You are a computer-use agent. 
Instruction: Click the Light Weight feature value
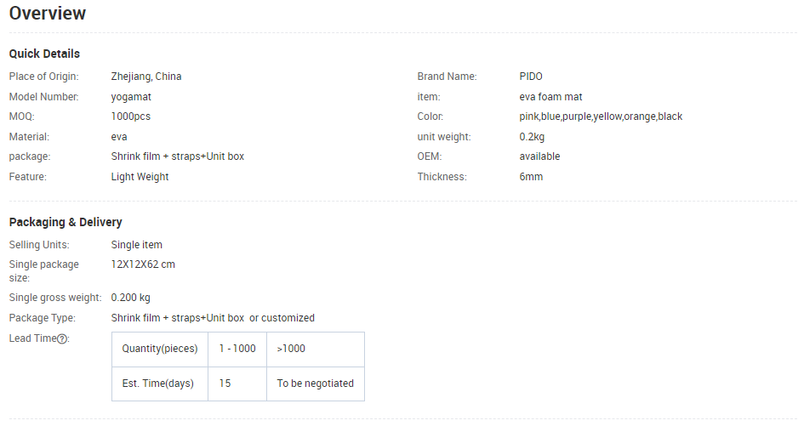tap(140, 177)
